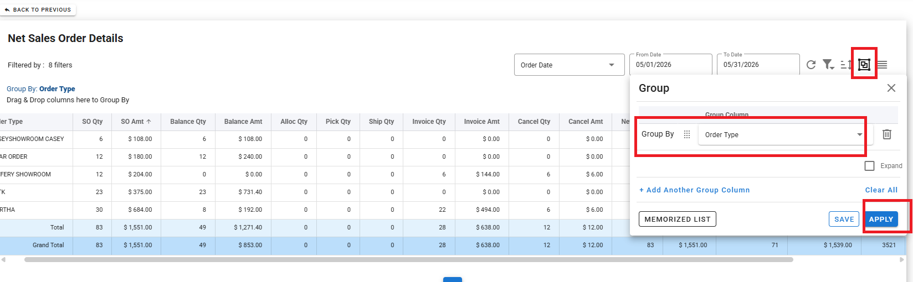Sort by Alloc Qty column header

pyautogui.click(x=294, y=122)
